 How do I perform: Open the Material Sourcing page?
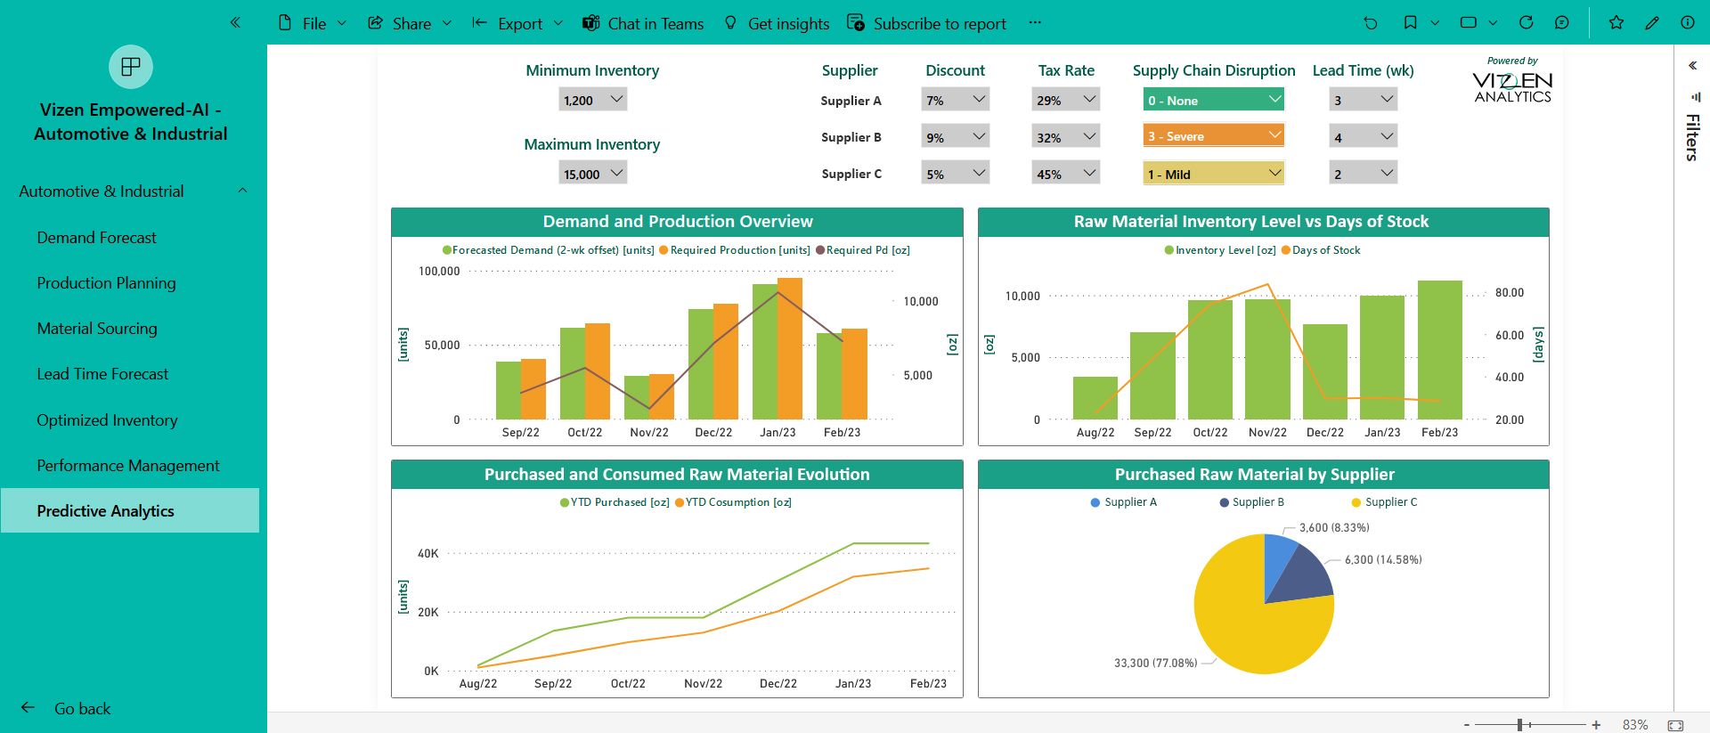click(97, 329)
